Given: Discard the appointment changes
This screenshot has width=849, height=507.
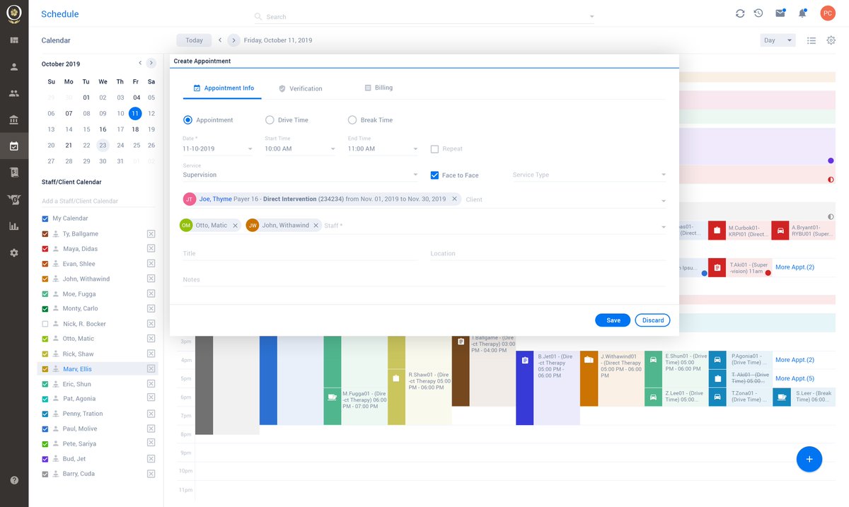Looking at the screenshot, I should click(x=652, y=320).
